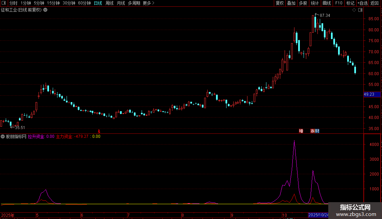
Task: Switch to 月线 monthly chart
Action: pos(121,3)
